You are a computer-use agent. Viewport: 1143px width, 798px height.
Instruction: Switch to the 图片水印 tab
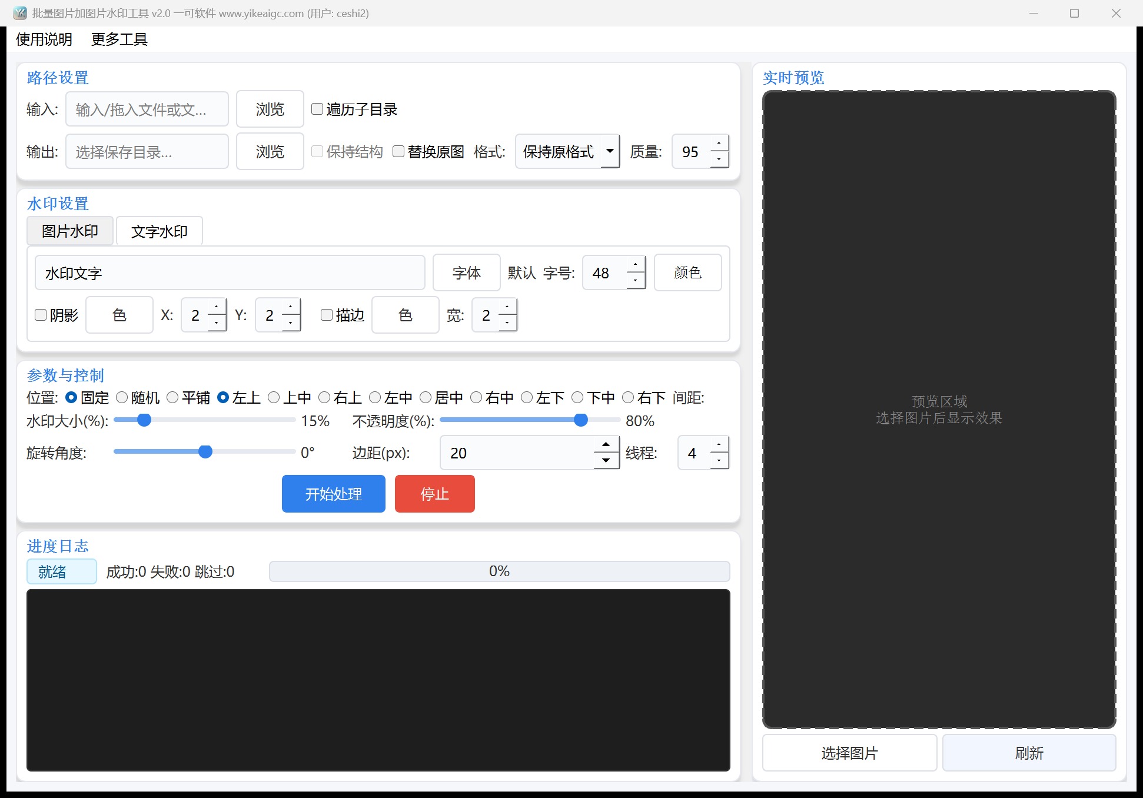[x=70, y=231]
